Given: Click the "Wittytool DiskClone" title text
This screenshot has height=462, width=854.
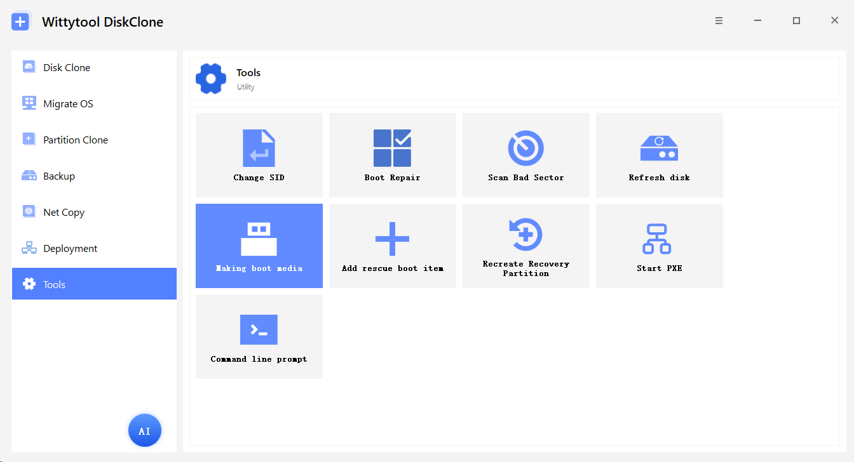Looking at the screenshot, I should [102, 22].
